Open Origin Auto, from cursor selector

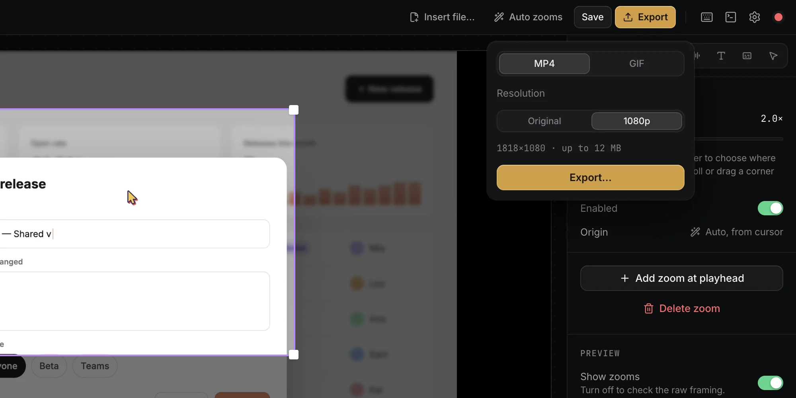click(737, 232)
